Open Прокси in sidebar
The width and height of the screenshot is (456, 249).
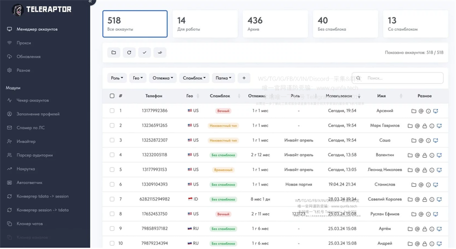[23, 43]
